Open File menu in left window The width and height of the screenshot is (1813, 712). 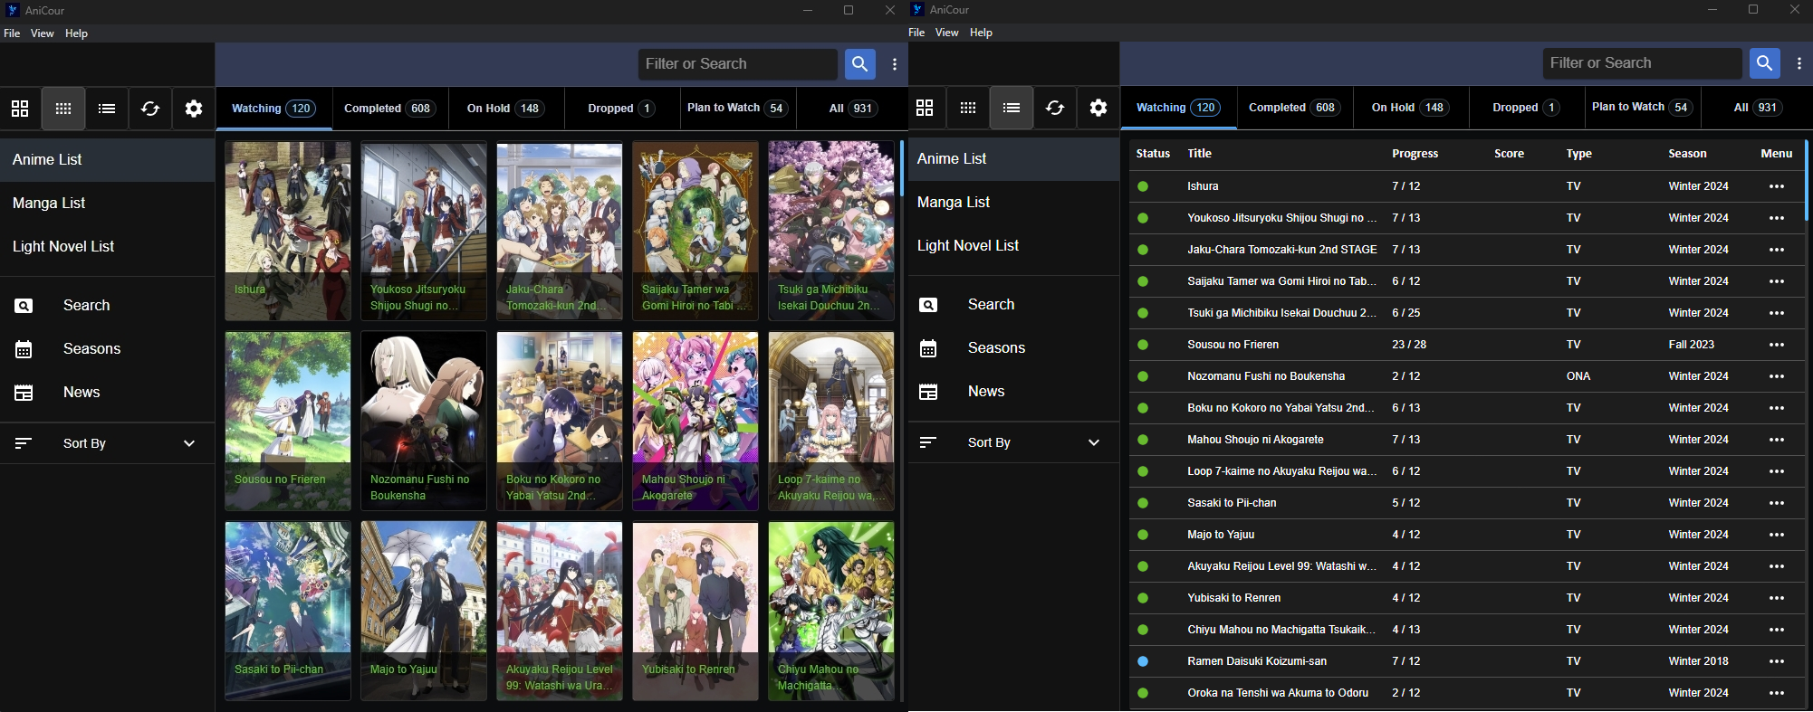pyautogui.click(x=12, y=33)
